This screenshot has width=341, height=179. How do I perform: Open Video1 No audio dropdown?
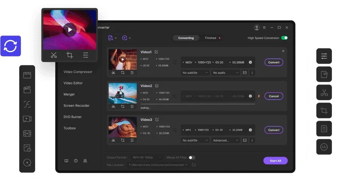tap(226, 73)
